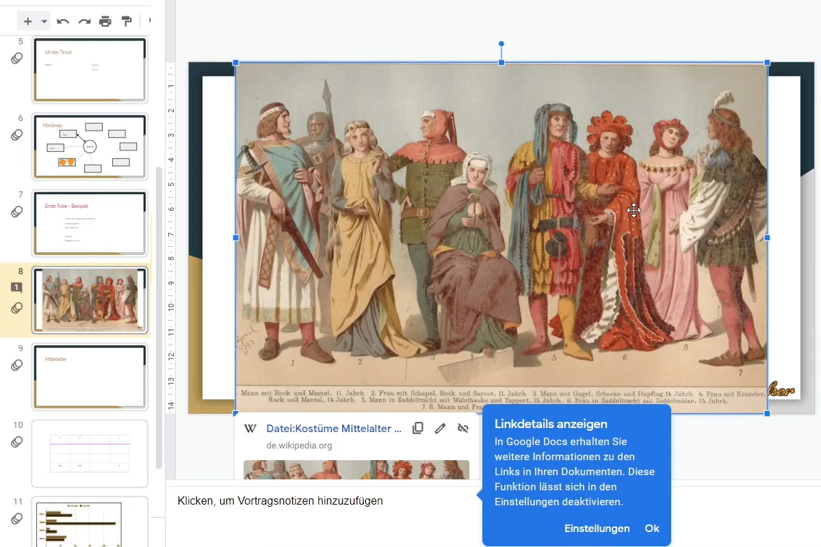Screen dimensions: 821x547
Task: Click the animation icon beside slide 10
Action: (x=17, y=442)
